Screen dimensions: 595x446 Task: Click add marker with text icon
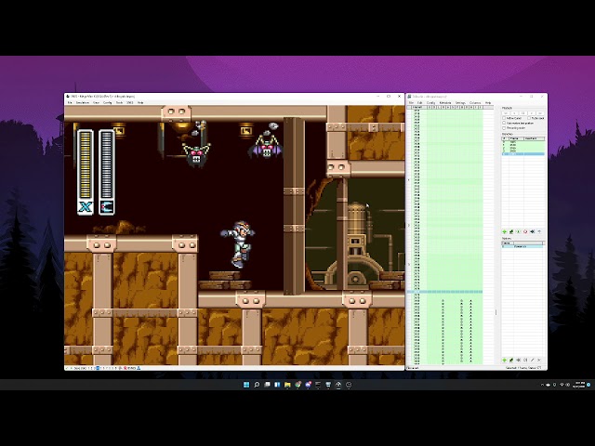[511, 360]
